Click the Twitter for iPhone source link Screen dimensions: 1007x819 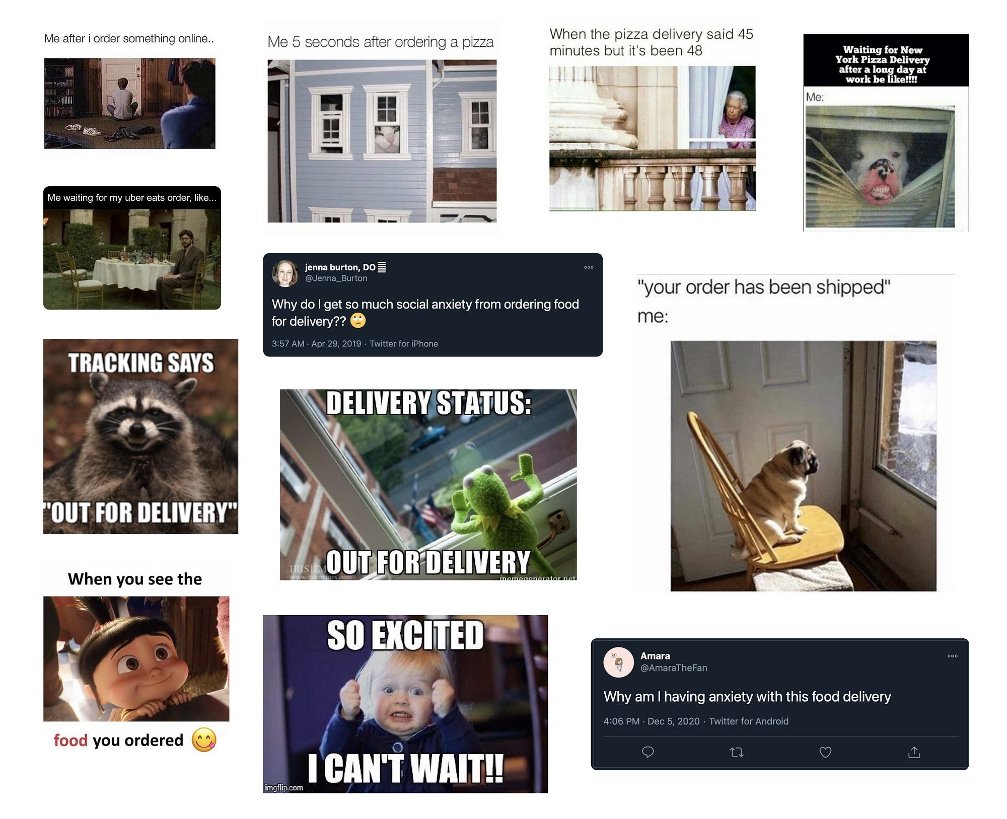(404, 344)
